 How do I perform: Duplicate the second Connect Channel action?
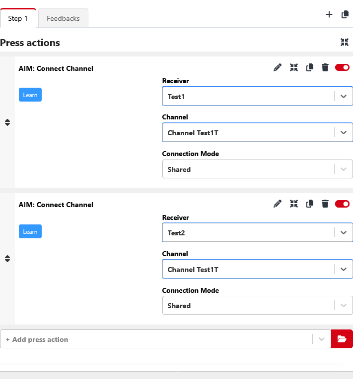tap(310, 204)
